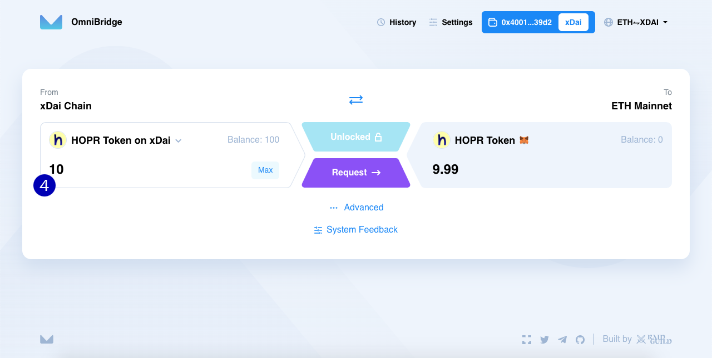Open the GitHub link in the footer
The height and width of the screenshot is (358, 712).
coord(580,340)
